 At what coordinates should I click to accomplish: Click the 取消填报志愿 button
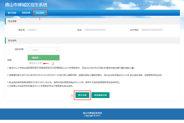[100, 95]
